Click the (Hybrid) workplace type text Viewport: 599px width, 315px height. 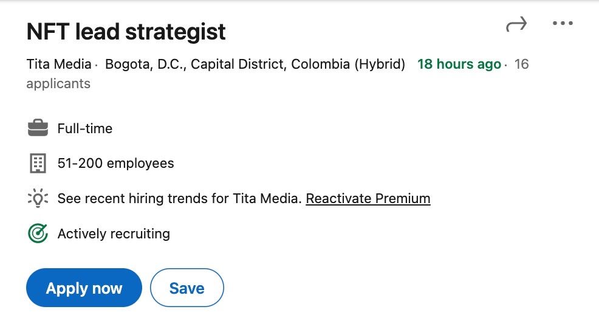click(x=380, y=64)
